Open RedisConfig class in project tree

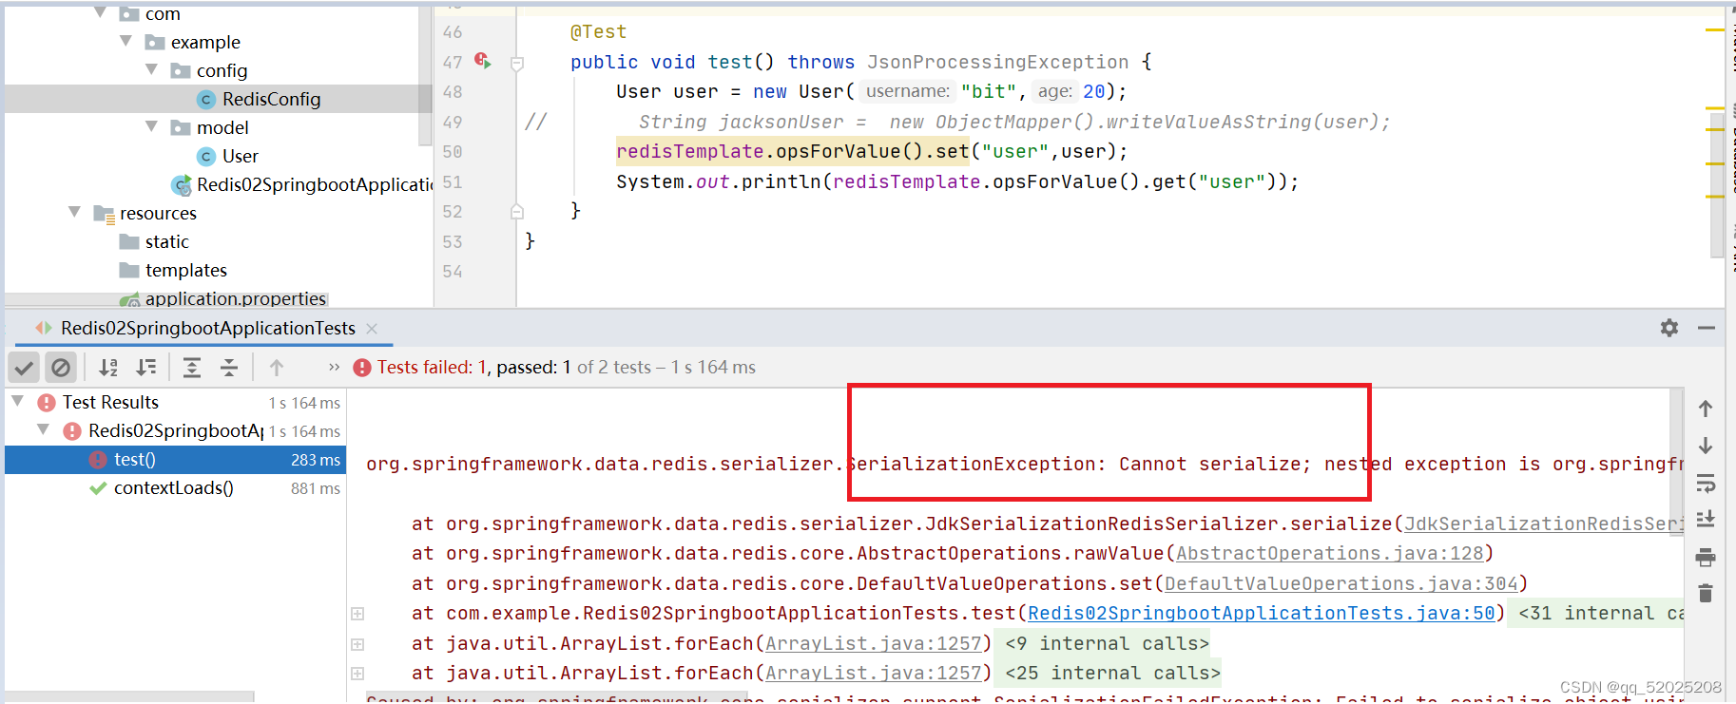(x=271, y=99)
